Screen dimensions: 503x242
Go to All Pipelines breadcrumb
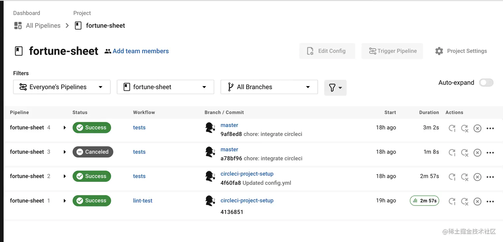(43, 26)
